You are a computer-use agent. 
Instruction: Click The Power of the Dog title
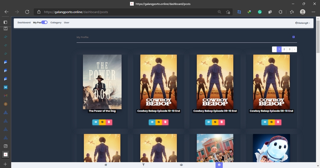click(x=102, y=111)
